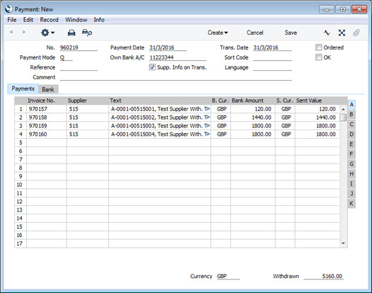Click the Comment input field
The width and height of the screenshot is (372, 293).
click(x=175, y=77)
